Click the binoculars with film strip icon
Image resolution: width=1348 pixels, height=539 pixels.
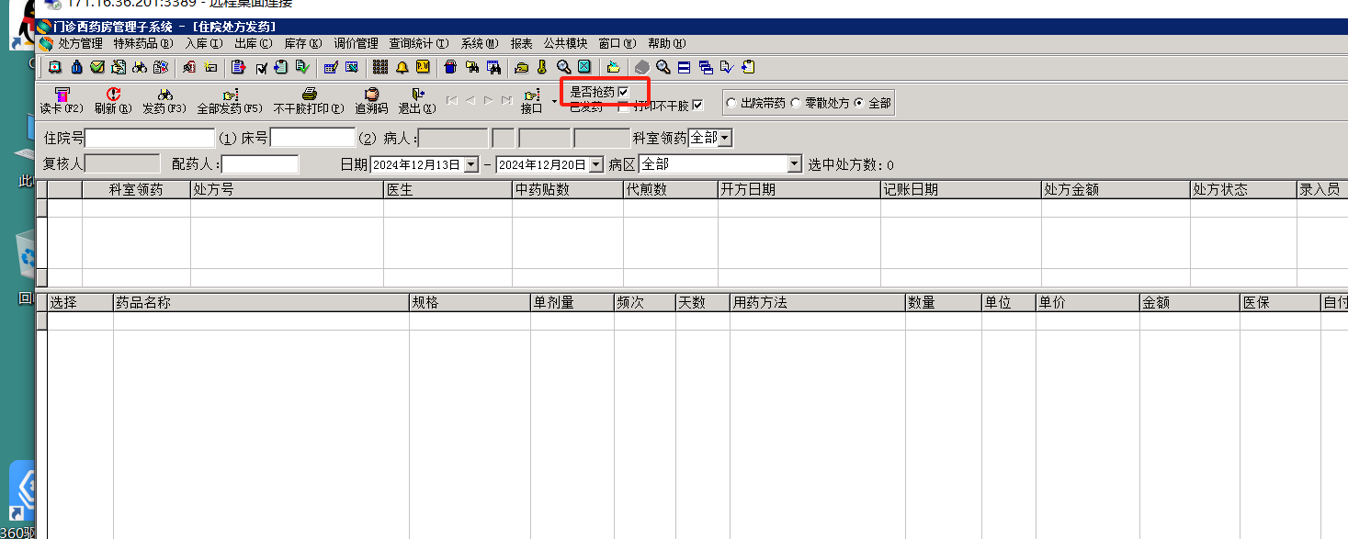(493, 67)
